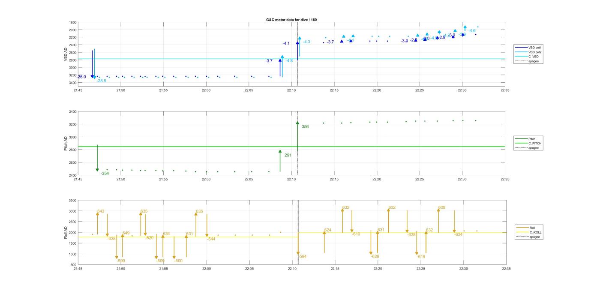Screen dimensions: 600x297
Task: Click the '609' roll data label
Action: click(x=441, y=208)
